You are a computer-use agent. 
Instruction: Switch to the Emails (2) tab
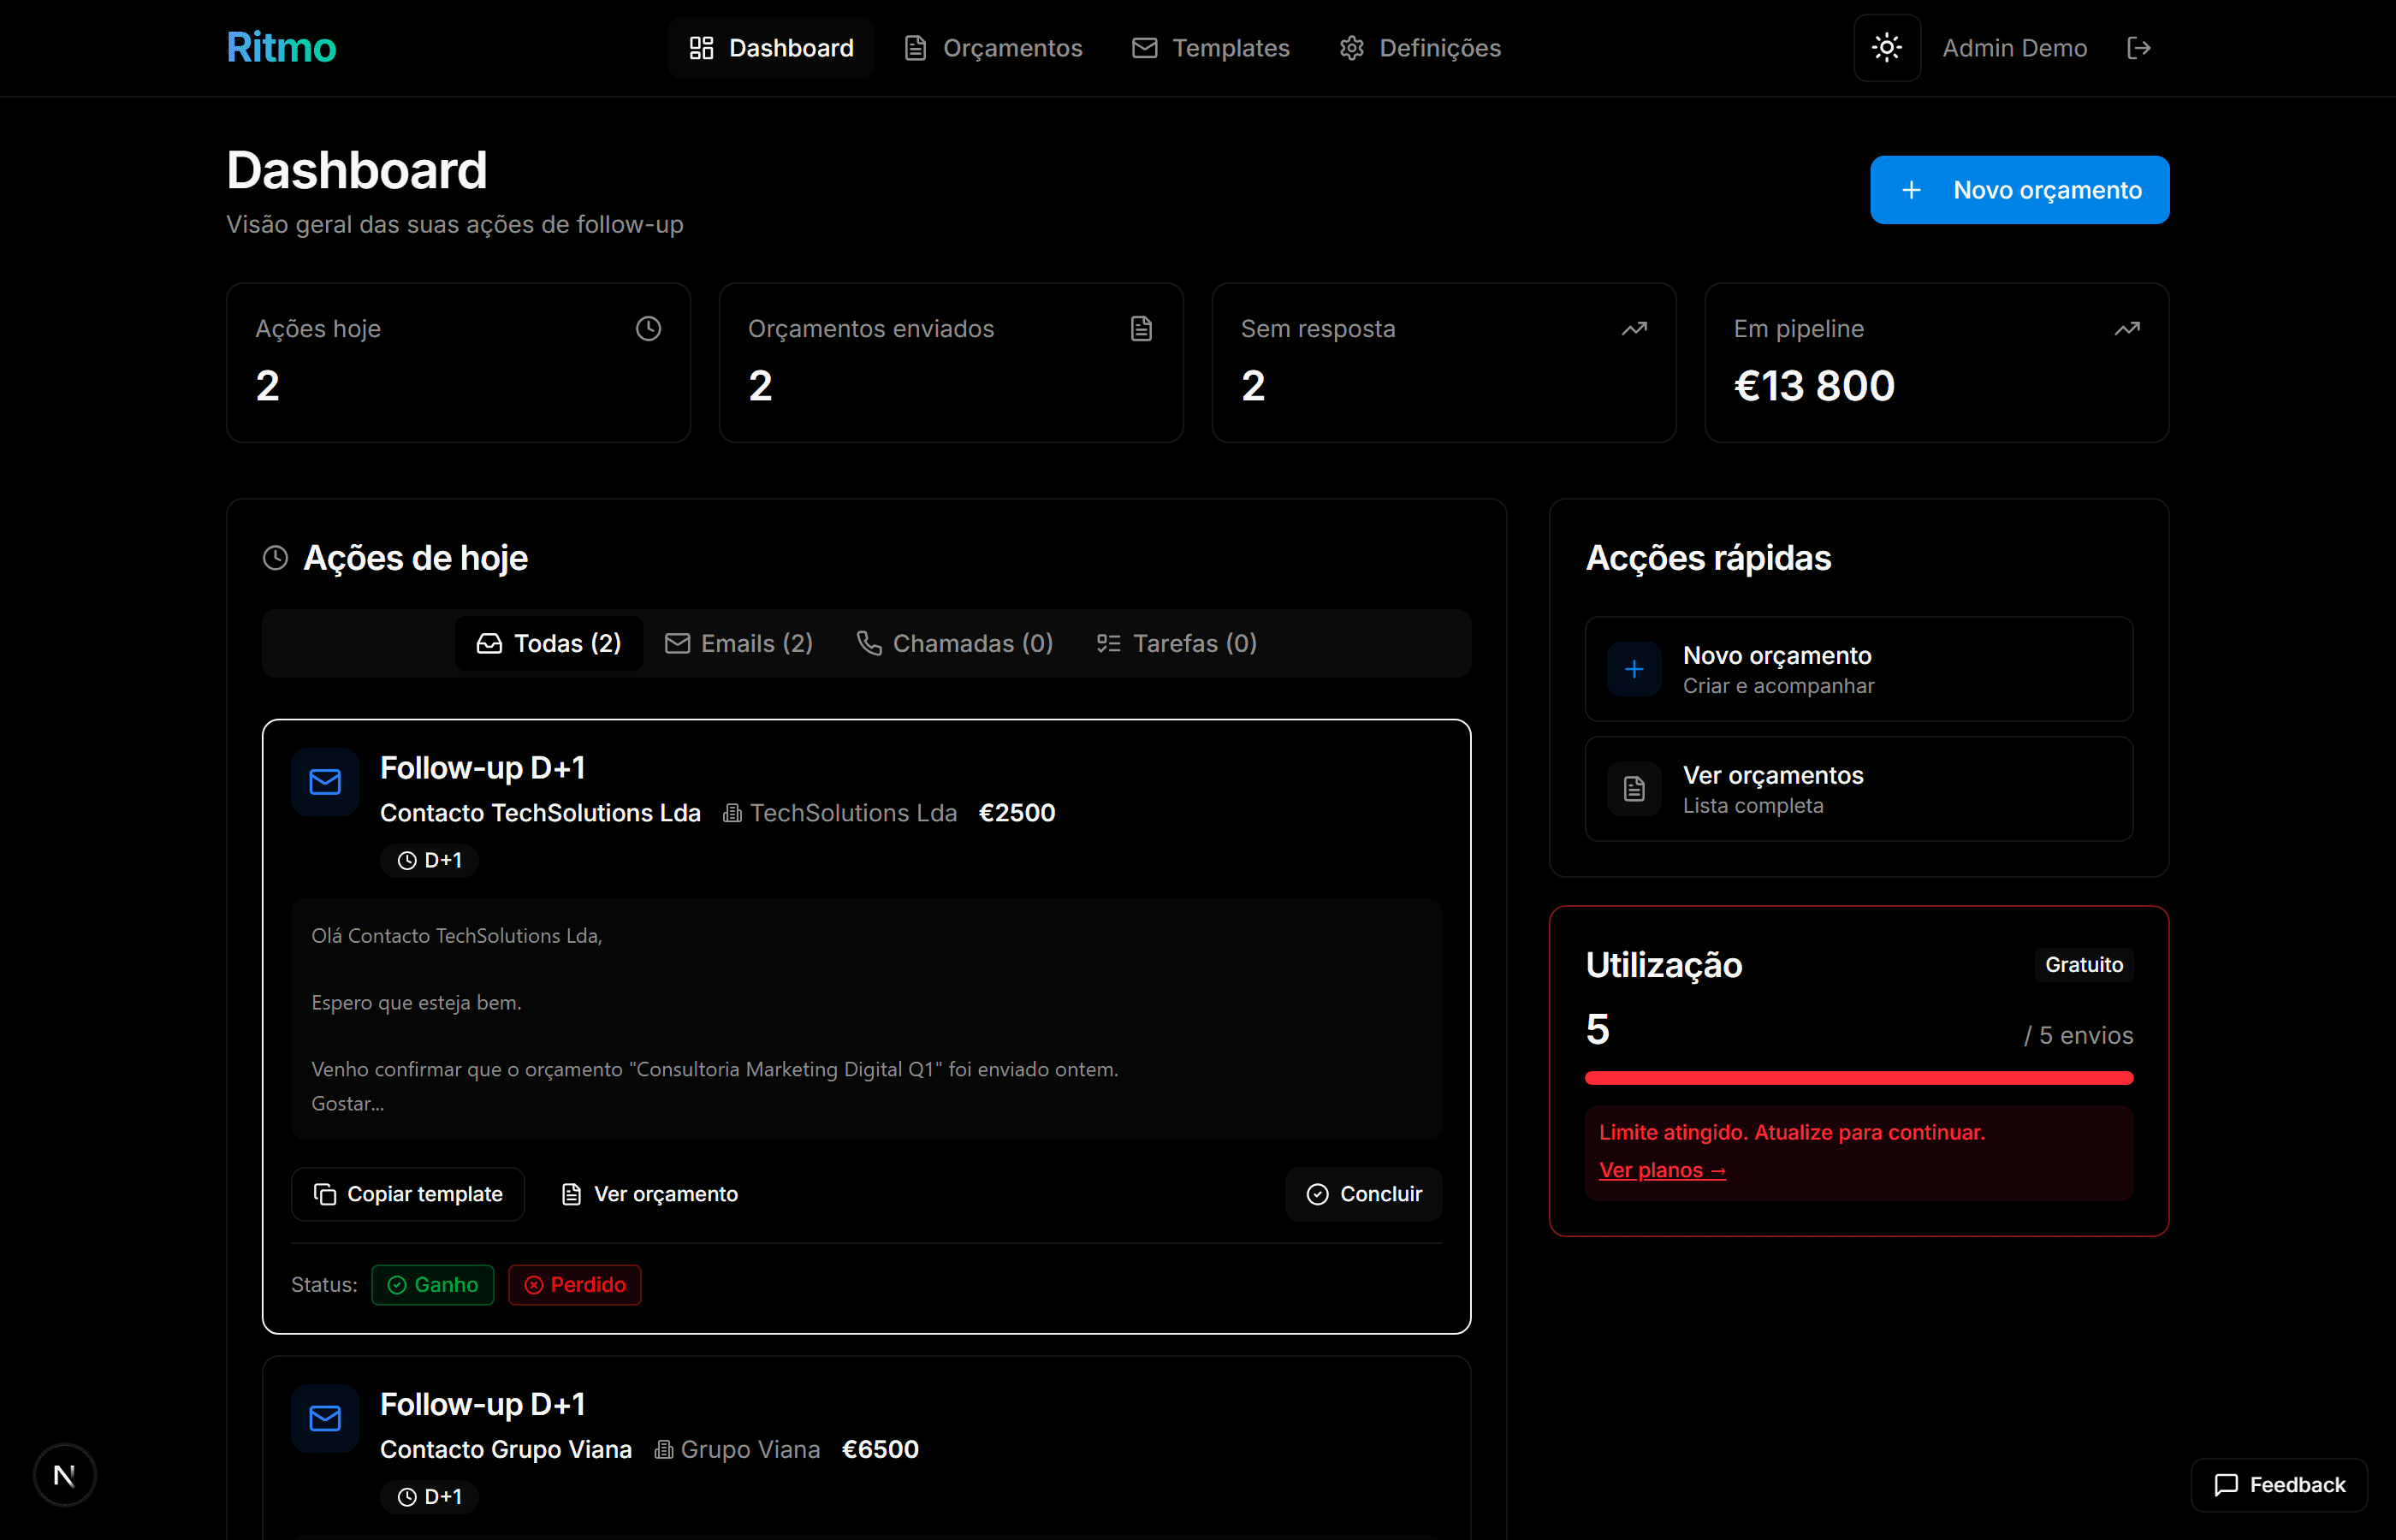click(739, 643)
